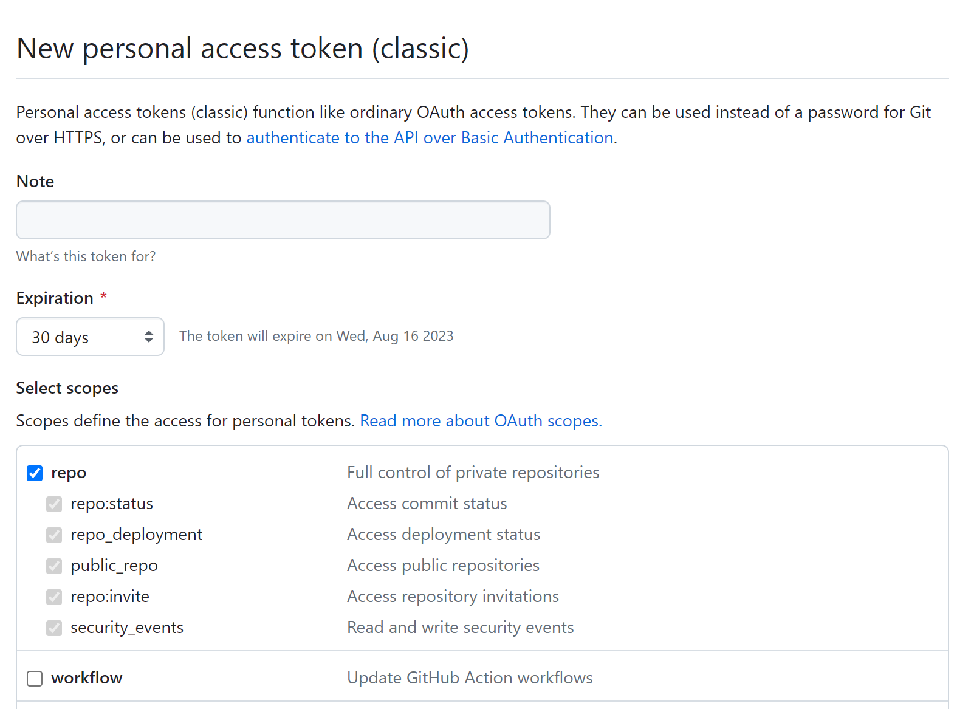
Task: Click the security_events checkbox
Action: [x=54, y=628]
